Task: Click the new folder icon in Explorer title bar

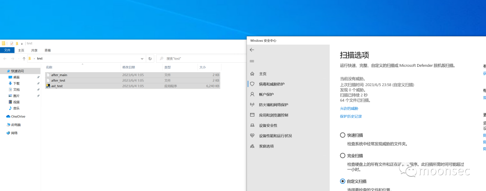Action: coord(17,43)
